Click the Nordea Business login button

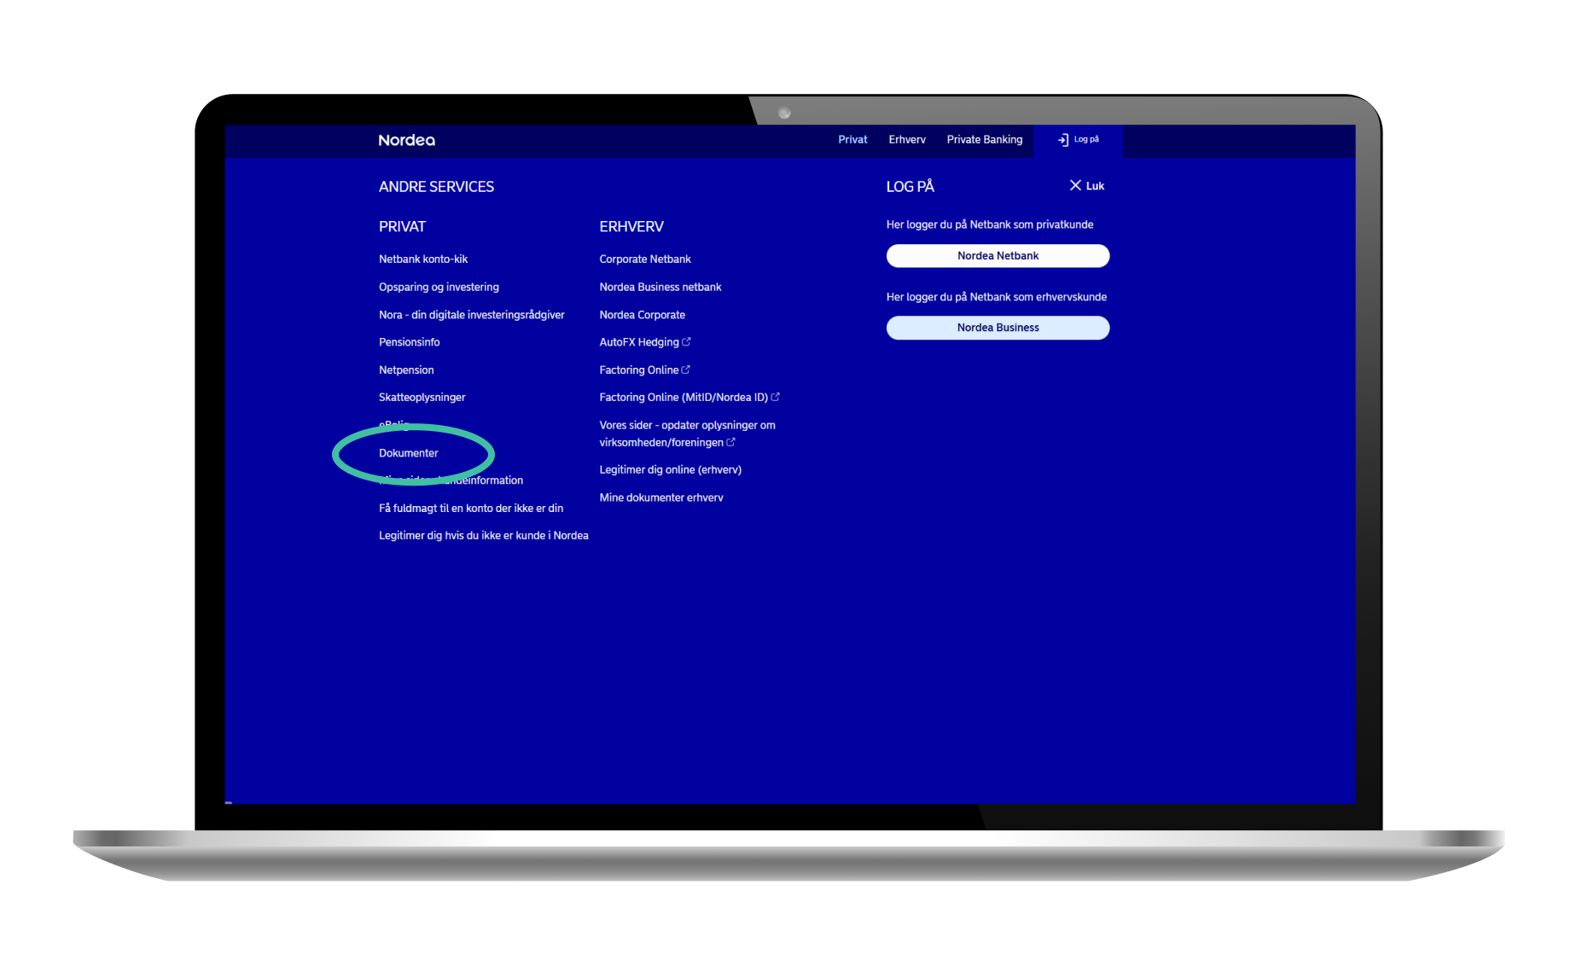click(998, 328)
